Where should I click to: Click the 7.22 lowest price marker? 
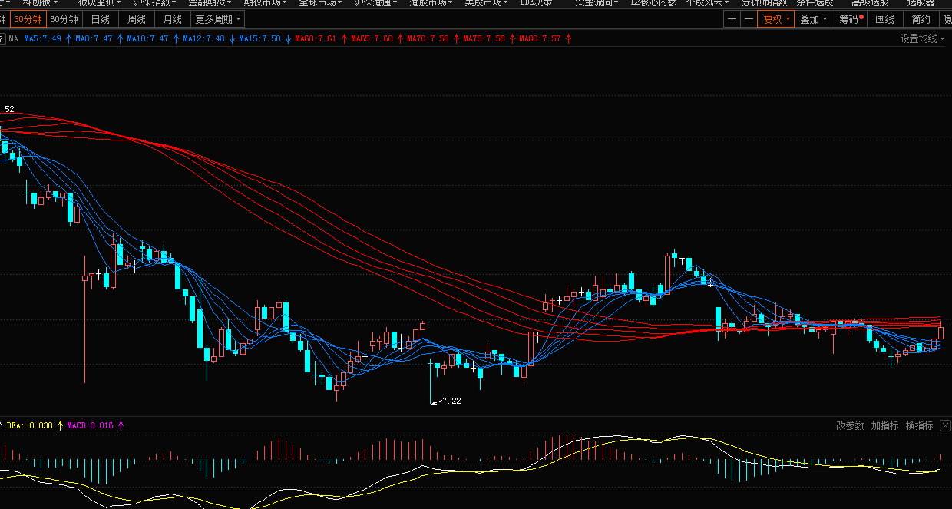click(x=451, y=400)
